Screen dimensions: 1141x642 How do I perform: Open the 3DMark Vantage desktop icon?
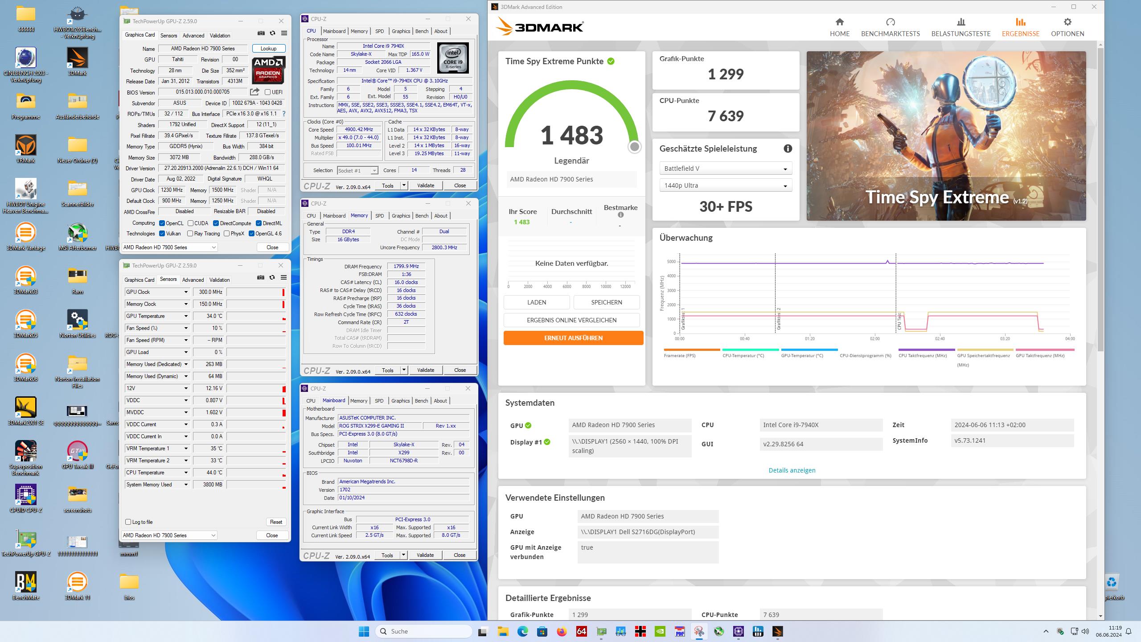(25, 237)
